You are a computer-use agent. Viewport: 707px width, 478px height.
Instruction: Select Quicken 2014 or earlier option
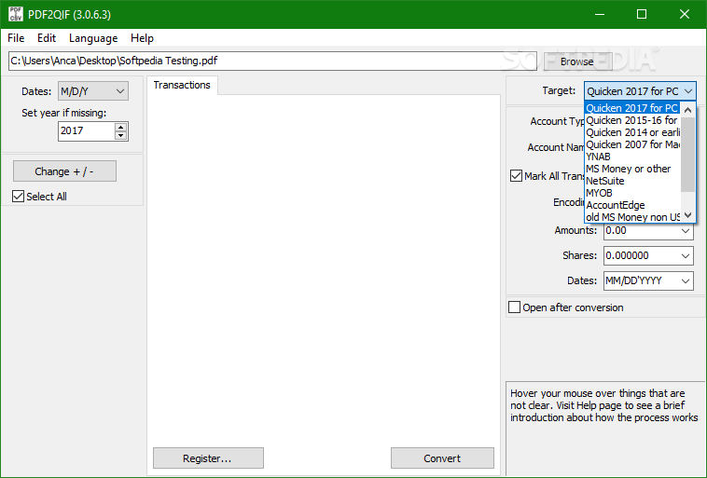point(632,132)
